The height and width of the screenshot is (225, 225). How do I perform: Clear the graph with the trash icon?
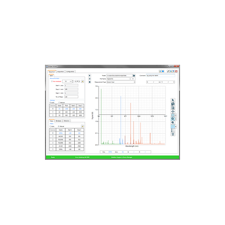(173, 134)
